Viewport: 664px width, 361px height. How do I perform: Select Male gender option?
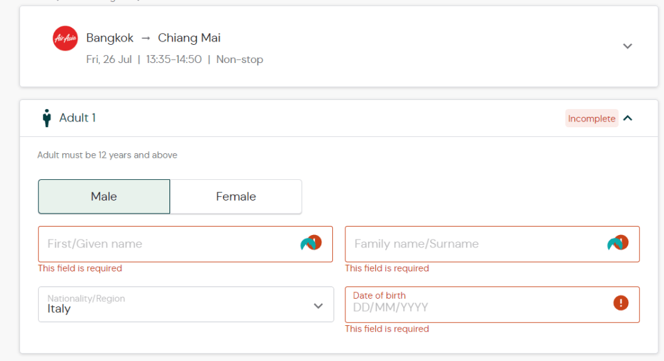tap(104, 197)
